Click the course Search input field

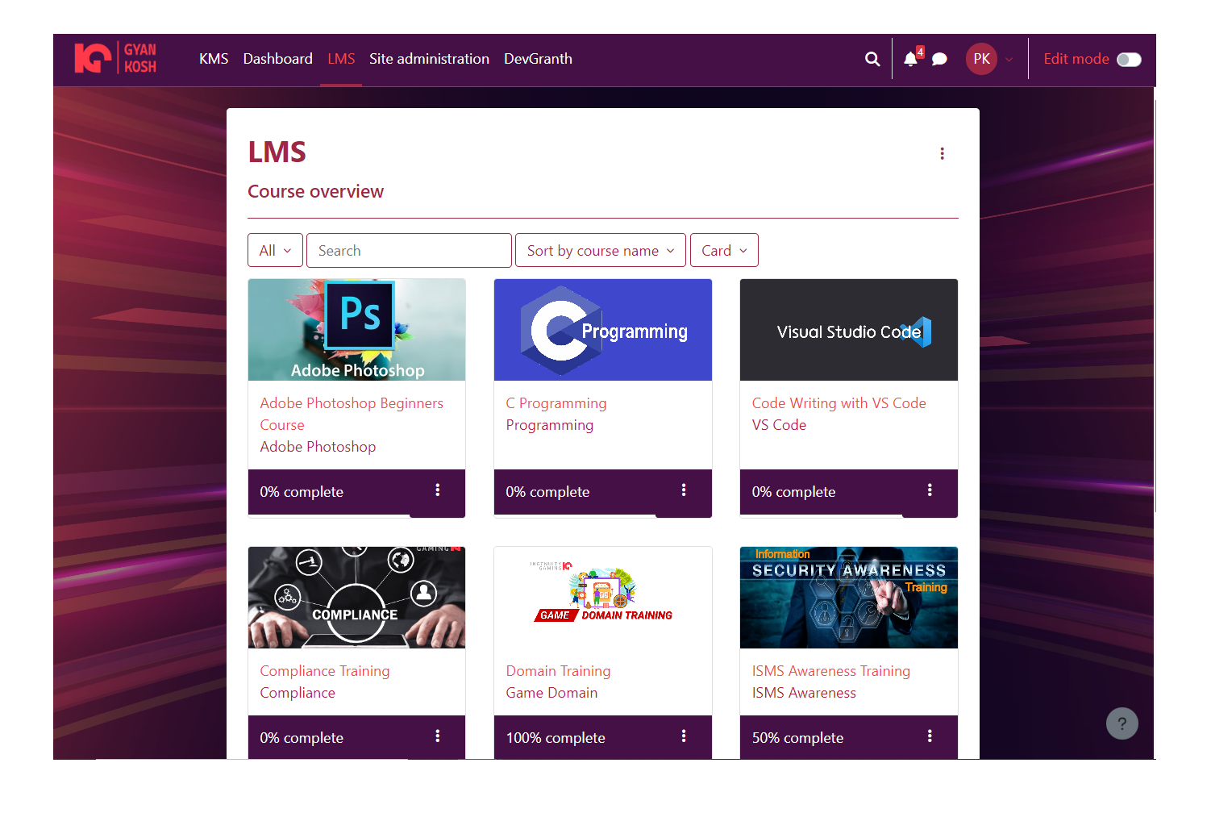pyautogui.click(x=409, y=251)
